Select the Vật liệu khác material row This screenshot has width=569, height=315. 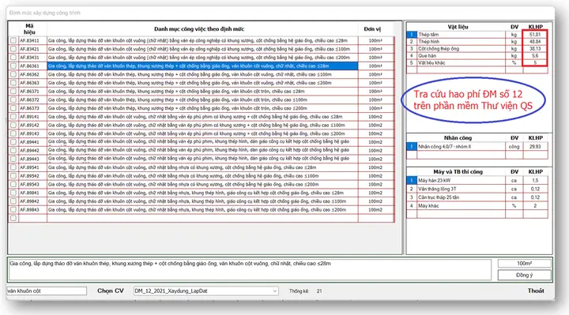point(477,62)
